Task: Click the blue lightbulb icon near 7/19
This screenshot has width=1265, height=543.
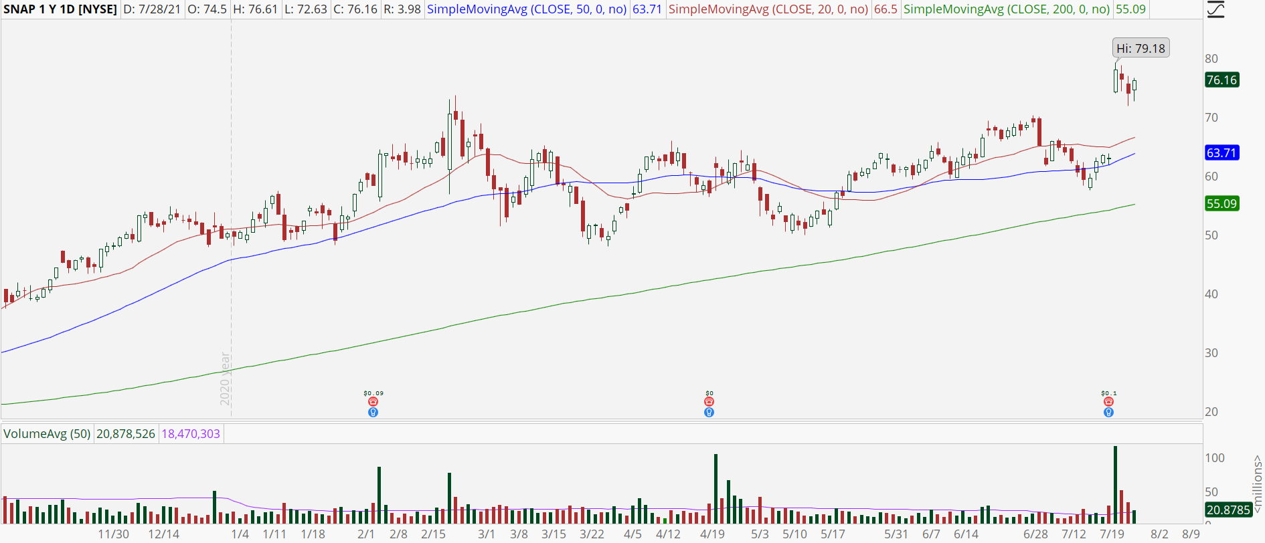Action: click(x=1108, y=412)
